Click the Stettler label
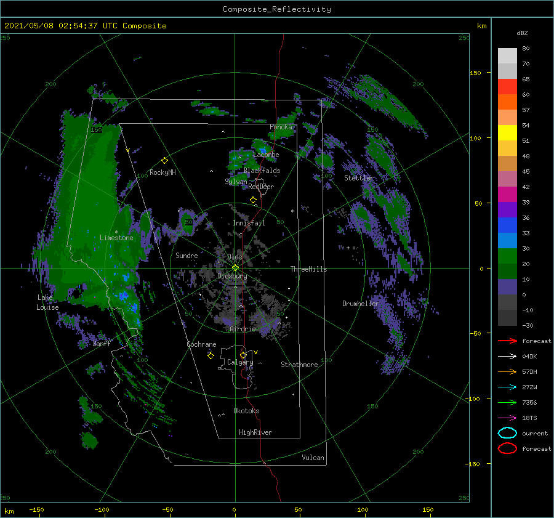The height and width of the screenshot is (518, 554). (359, 178)
